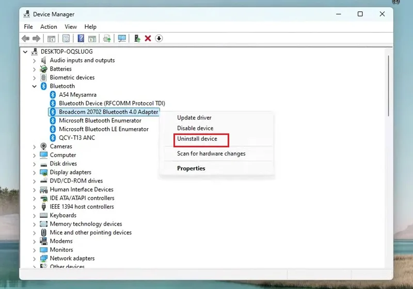Open the Help question-mark toolbar icon
The width and height of the screenshot is (413, 289).
[x=81, y=38]
